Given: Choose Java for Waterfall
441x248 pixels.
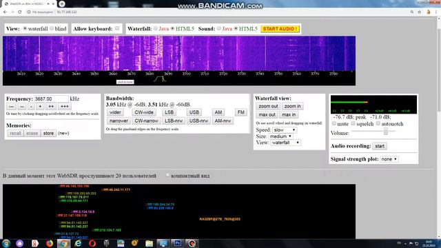Looking at the screenshot, I should [156, 29].
